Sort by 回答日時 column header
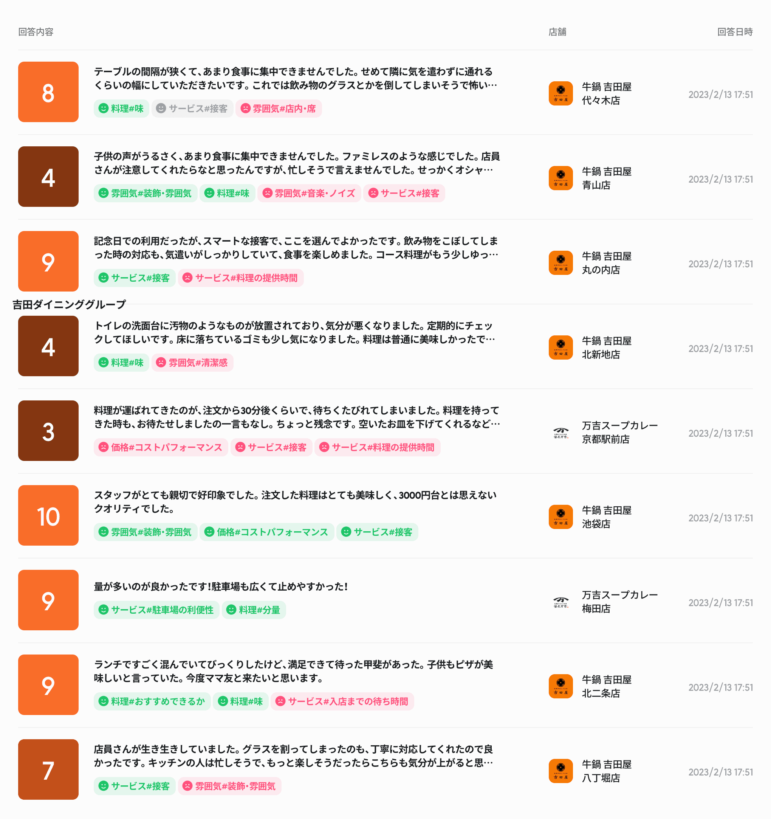Viewport: 771px width, 819px height. 734,32
